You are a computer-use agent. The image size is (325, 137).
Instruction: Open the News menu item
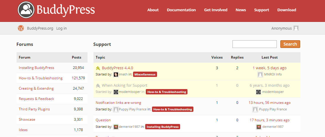click(241, 10)
